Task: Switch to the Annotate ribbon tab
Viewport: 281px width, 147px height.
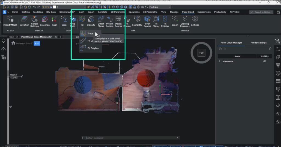Action: tap(103, 12)
